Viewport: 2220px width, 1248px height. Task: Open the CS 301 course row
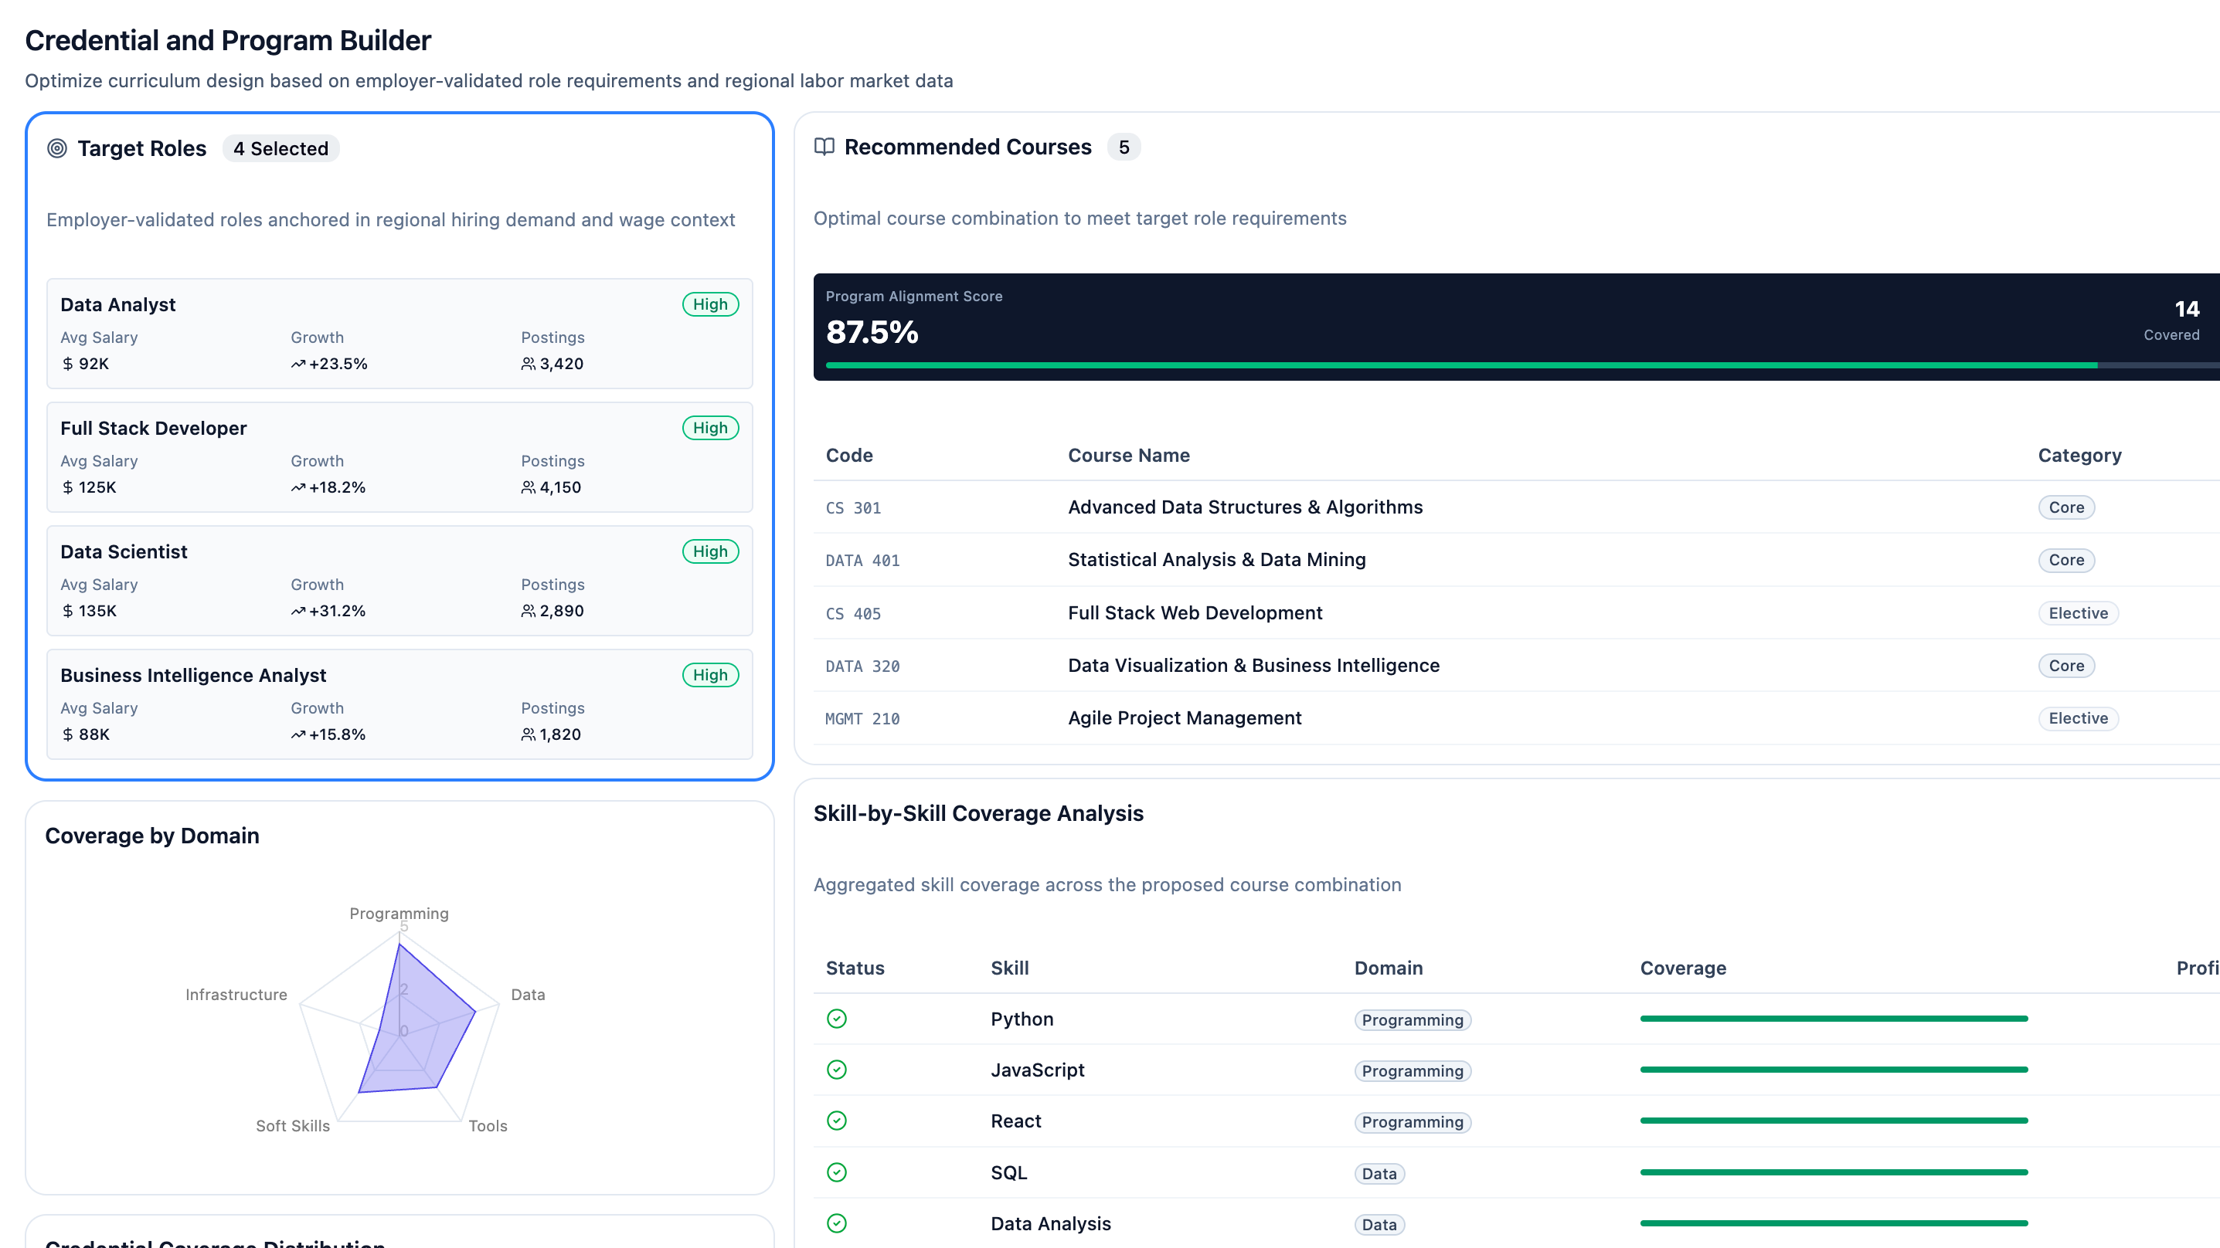tap(1244, 507)
